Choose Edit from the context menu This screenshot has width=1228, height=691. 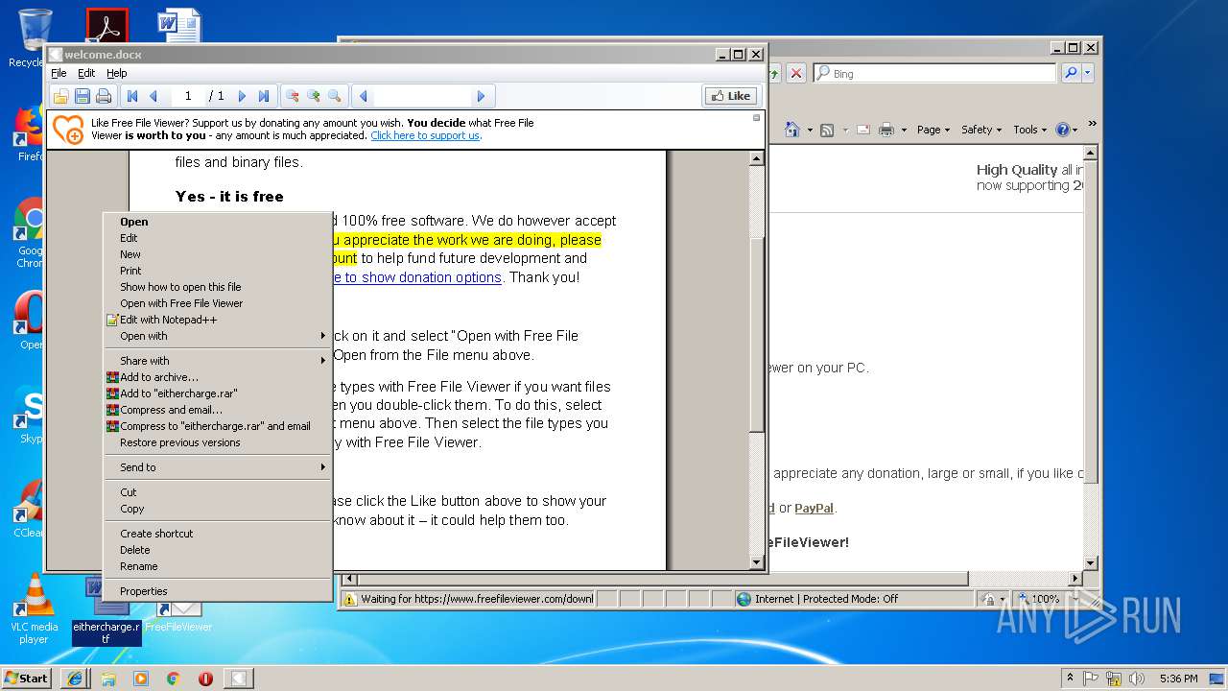coord(217,238)
